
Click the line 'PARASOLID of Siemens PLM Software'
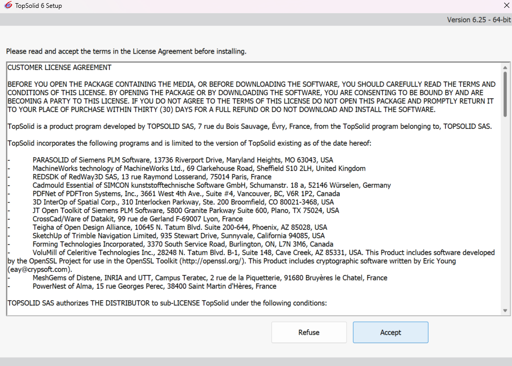pyautogui.click(x=183, y=160)
